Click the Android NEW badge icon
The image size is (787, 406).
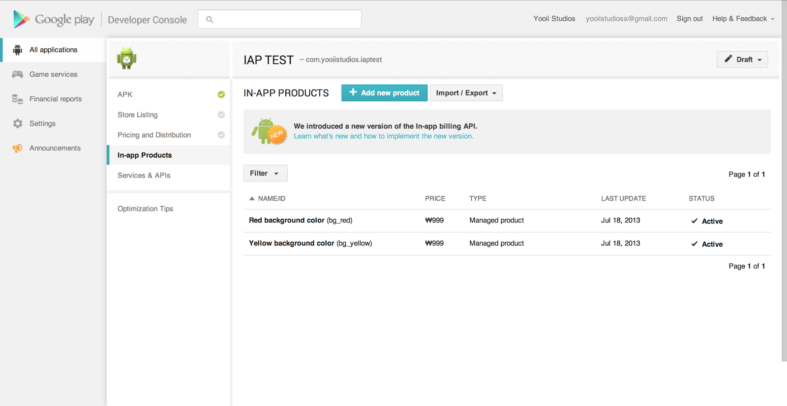(269, 131)
